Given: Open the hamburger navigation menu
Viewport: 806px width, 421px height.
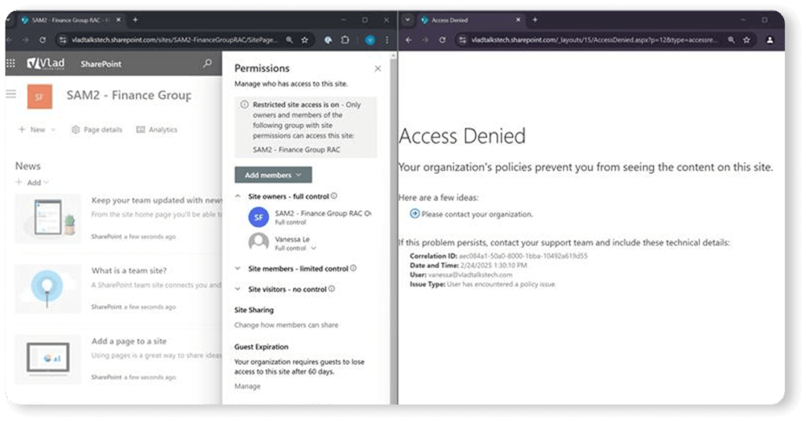Looking at the screenshot, I should (x=11, y=94).
